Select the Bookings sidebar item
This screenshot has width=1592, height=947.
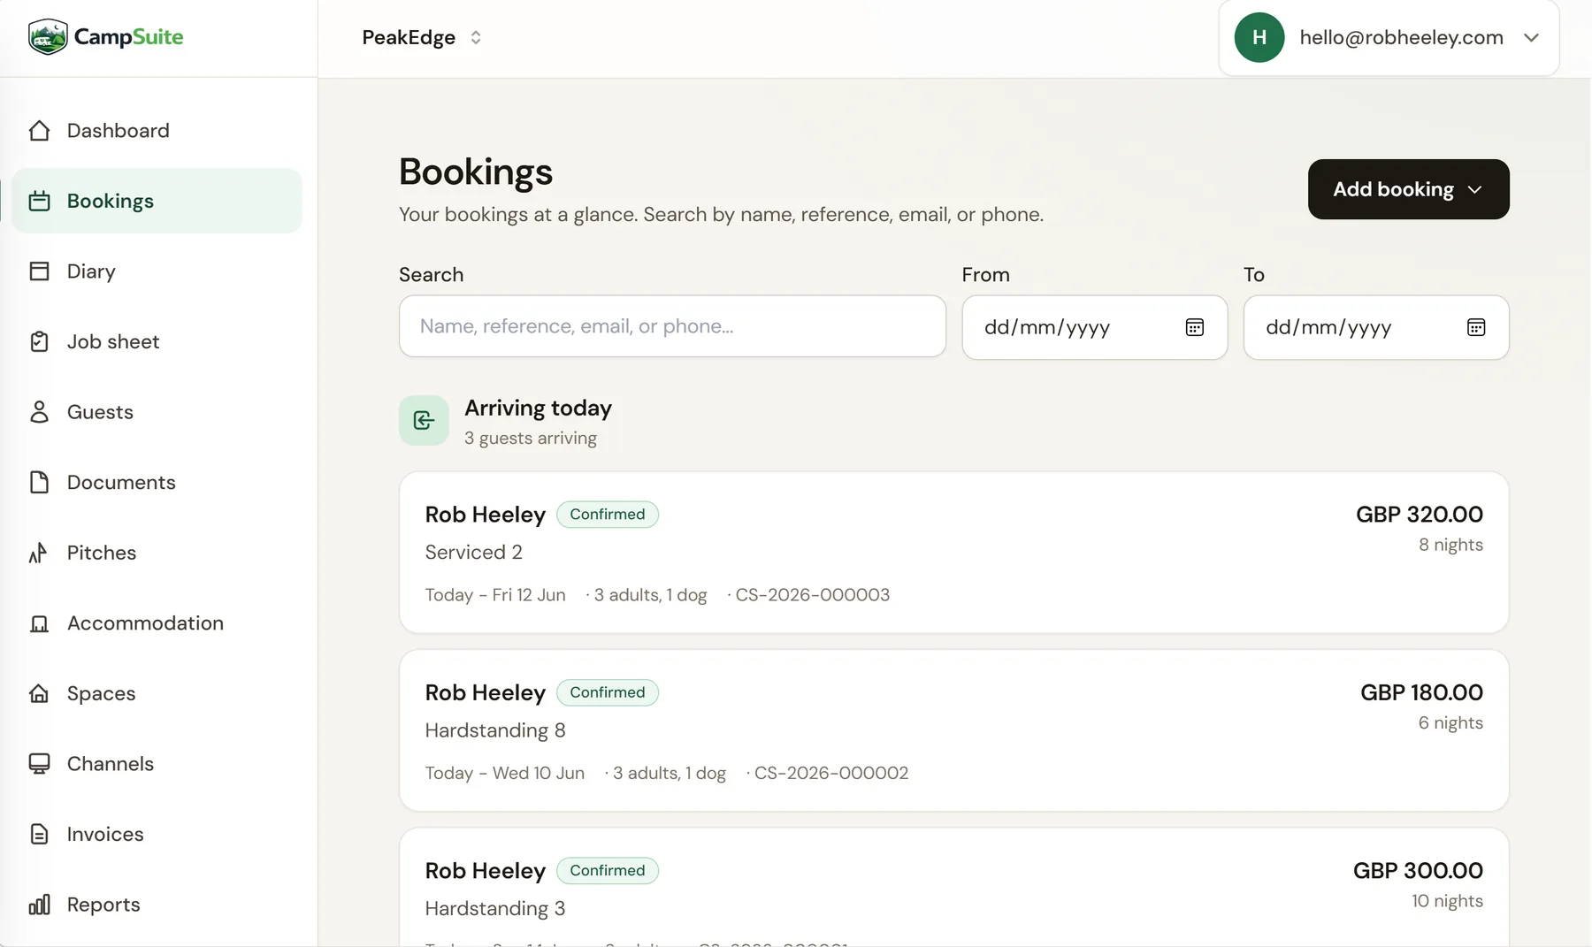[157, 201]
